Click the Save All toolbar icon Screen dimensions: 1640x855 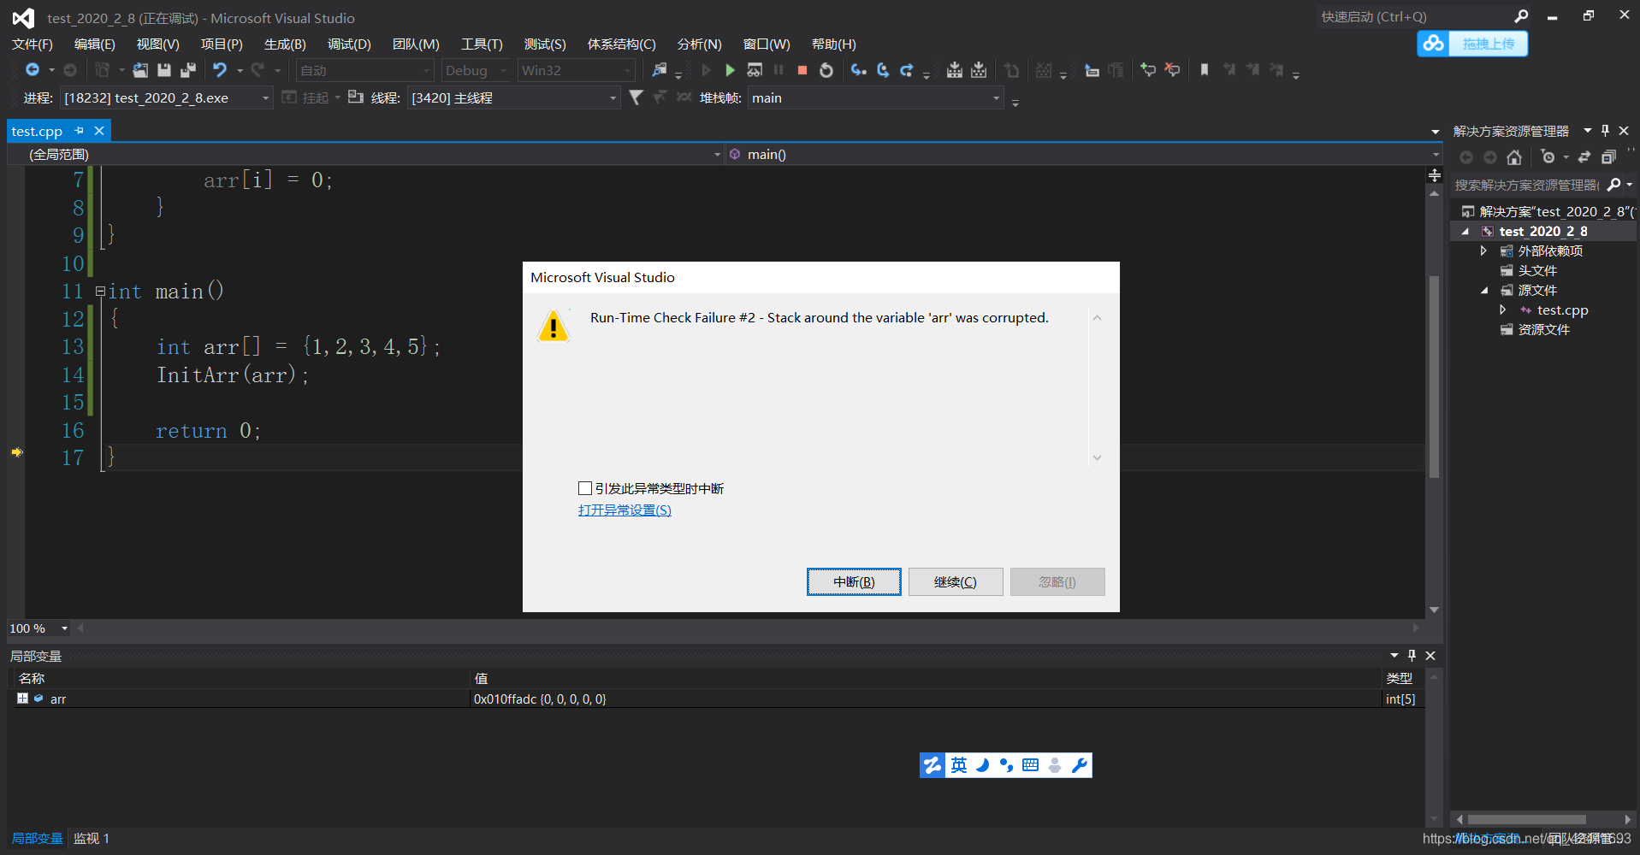188,70
